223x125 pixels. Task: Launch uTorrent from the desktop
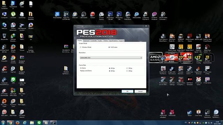click(13, 15)
